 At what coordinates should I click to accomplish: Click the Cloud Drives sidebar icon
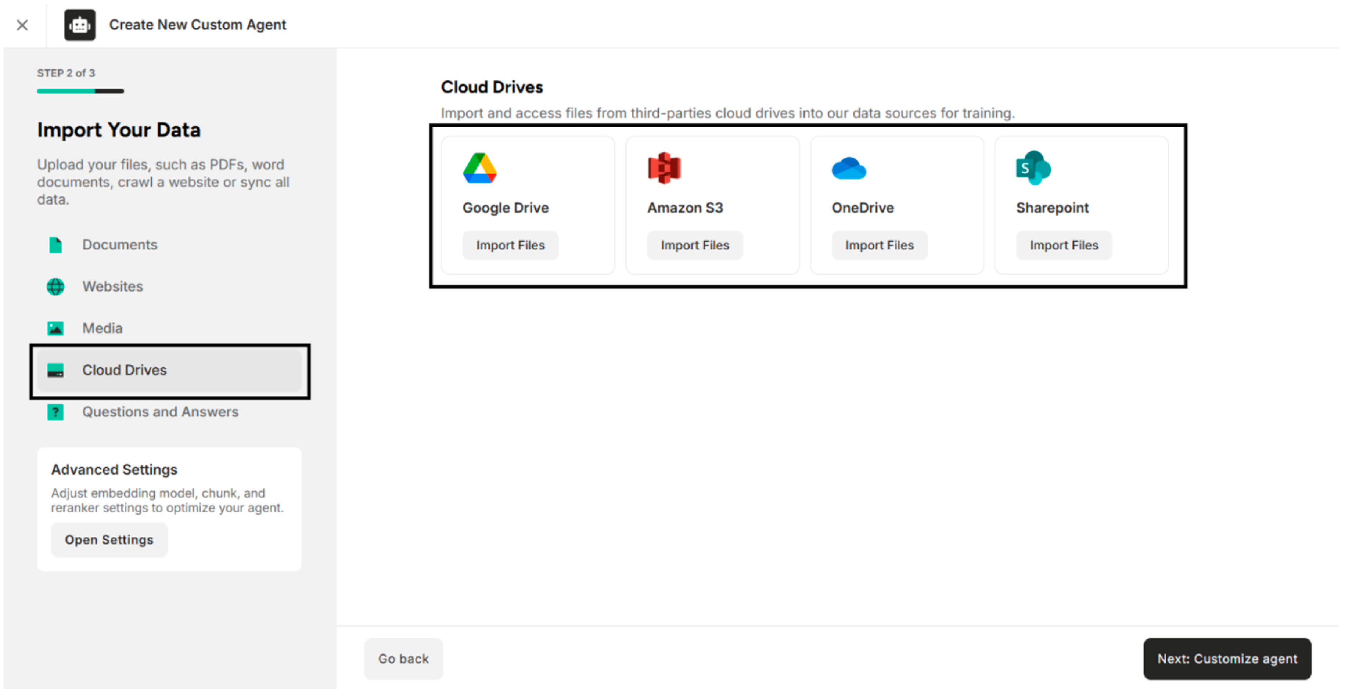click(x=55, y=370)
